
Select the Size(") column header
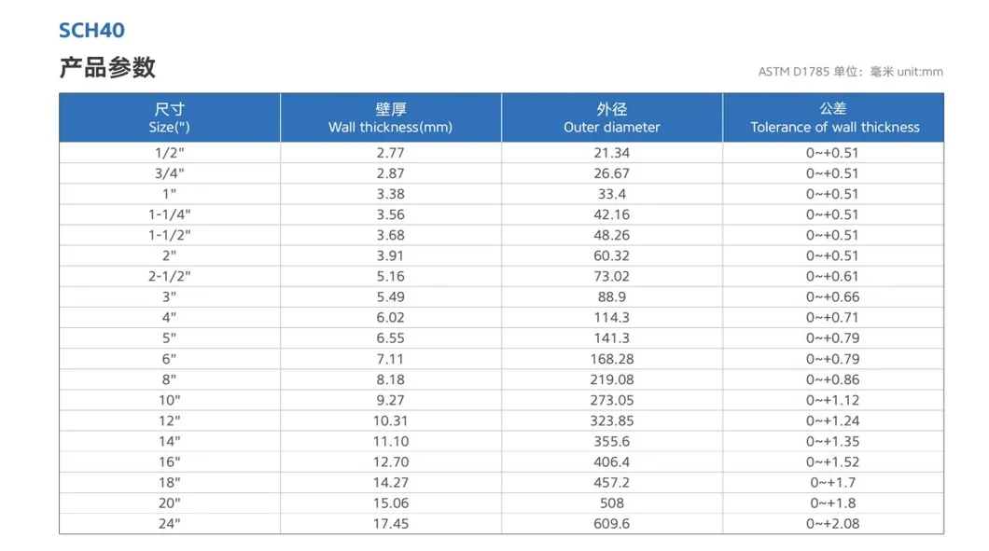pyautogui.click(x=170, y=118)
